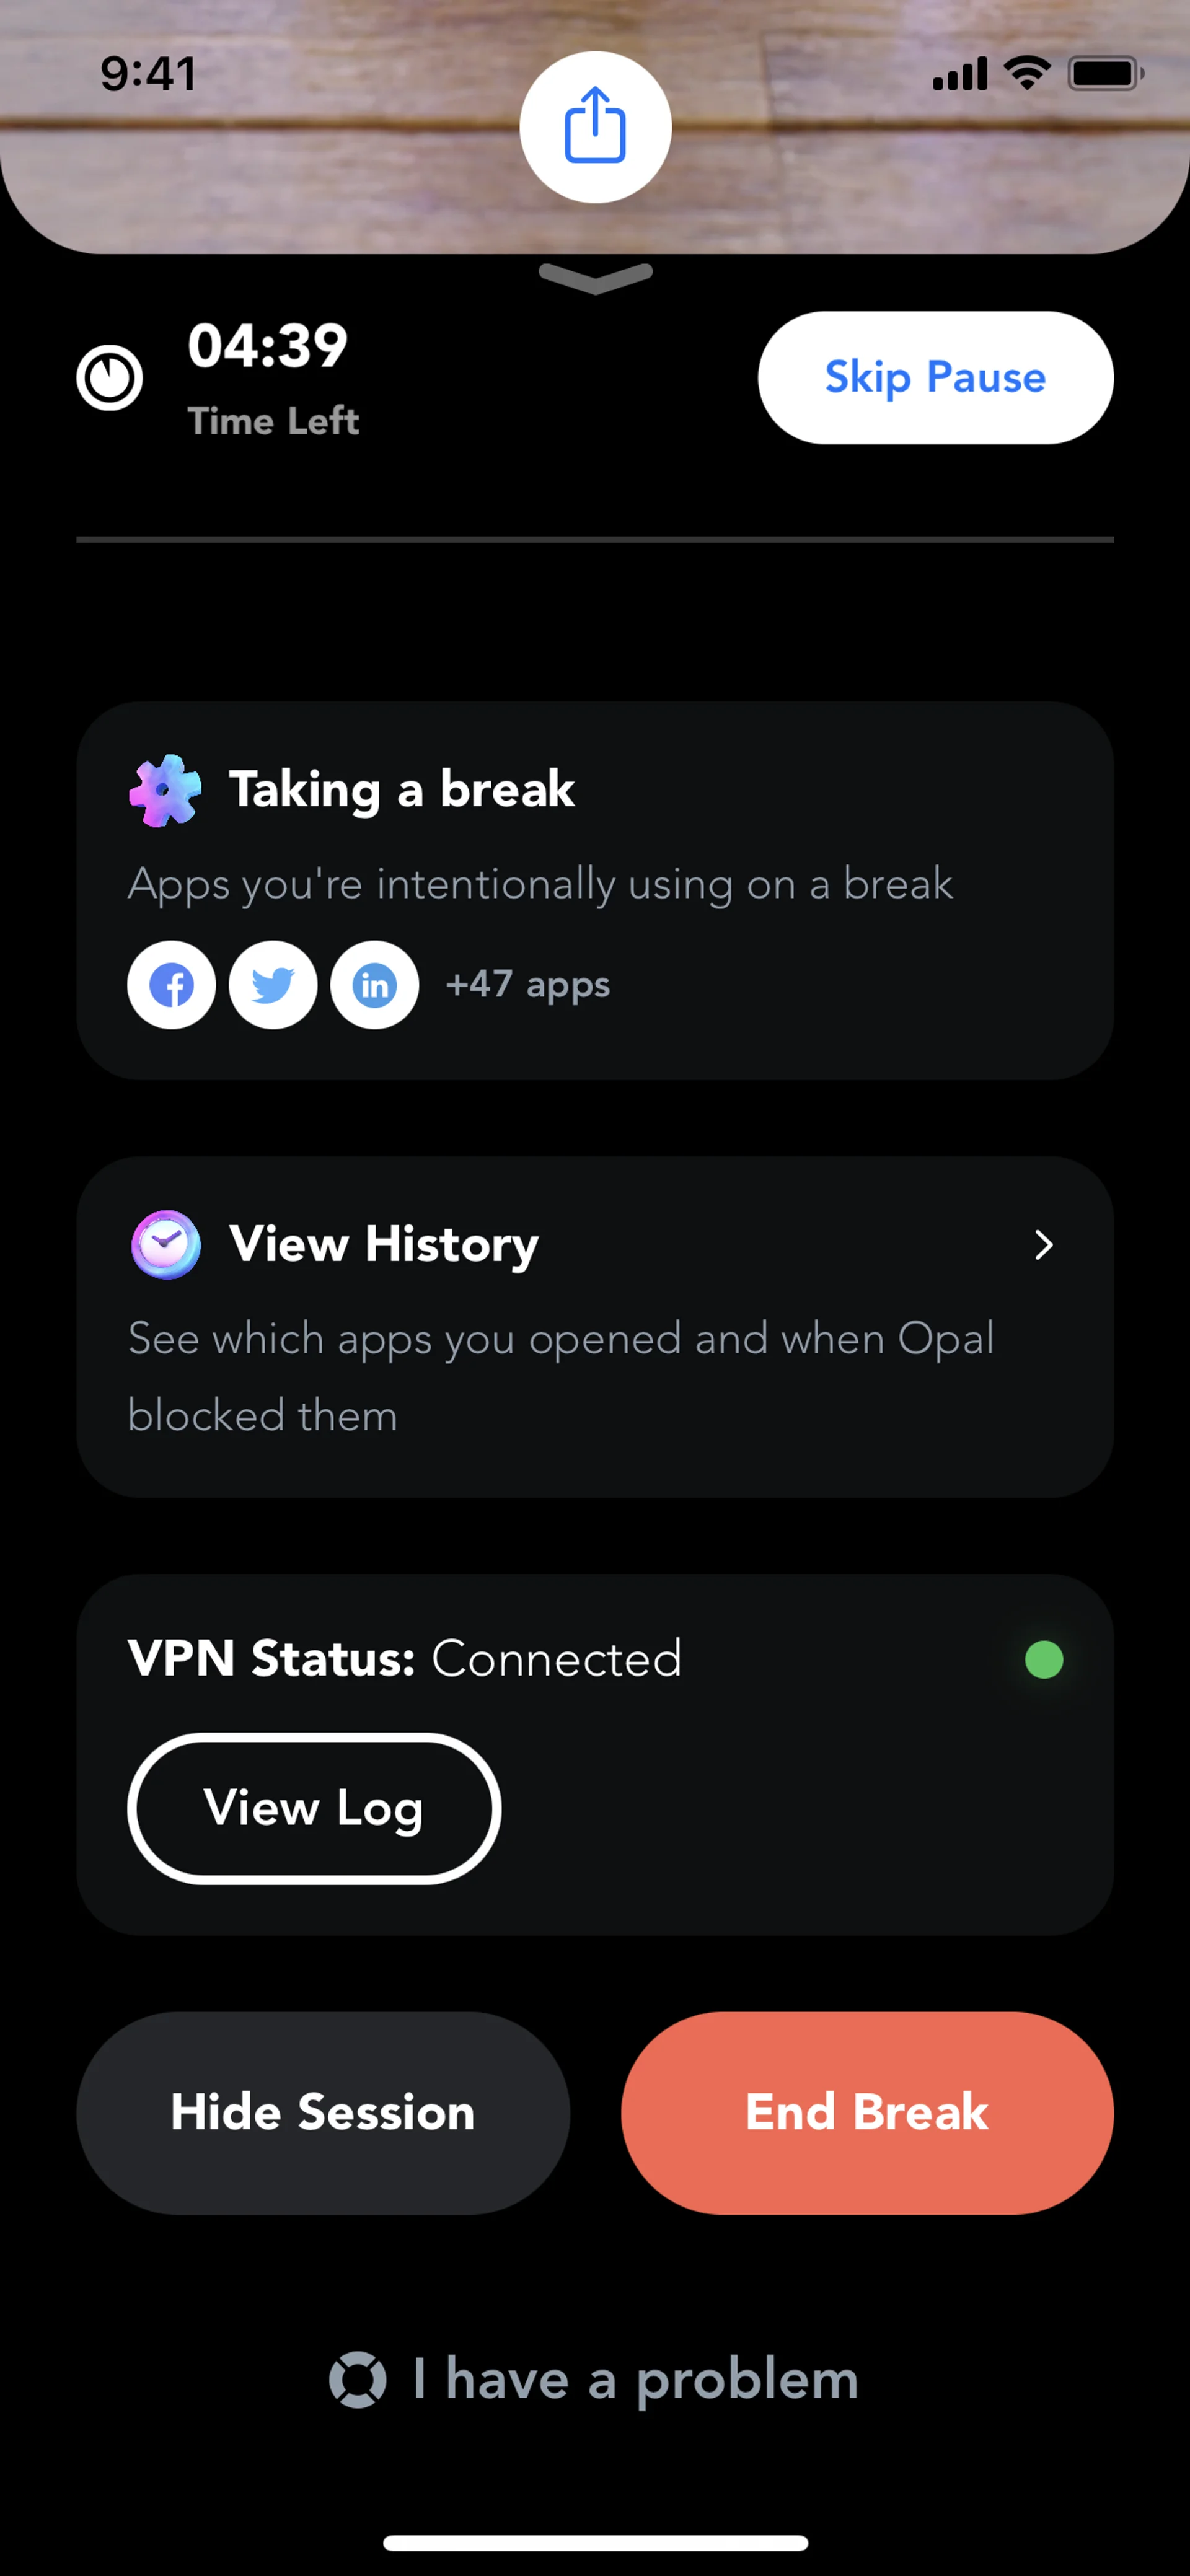Open the View History row
This screenshot has width=1190, height=2576.
[595, 1326]
